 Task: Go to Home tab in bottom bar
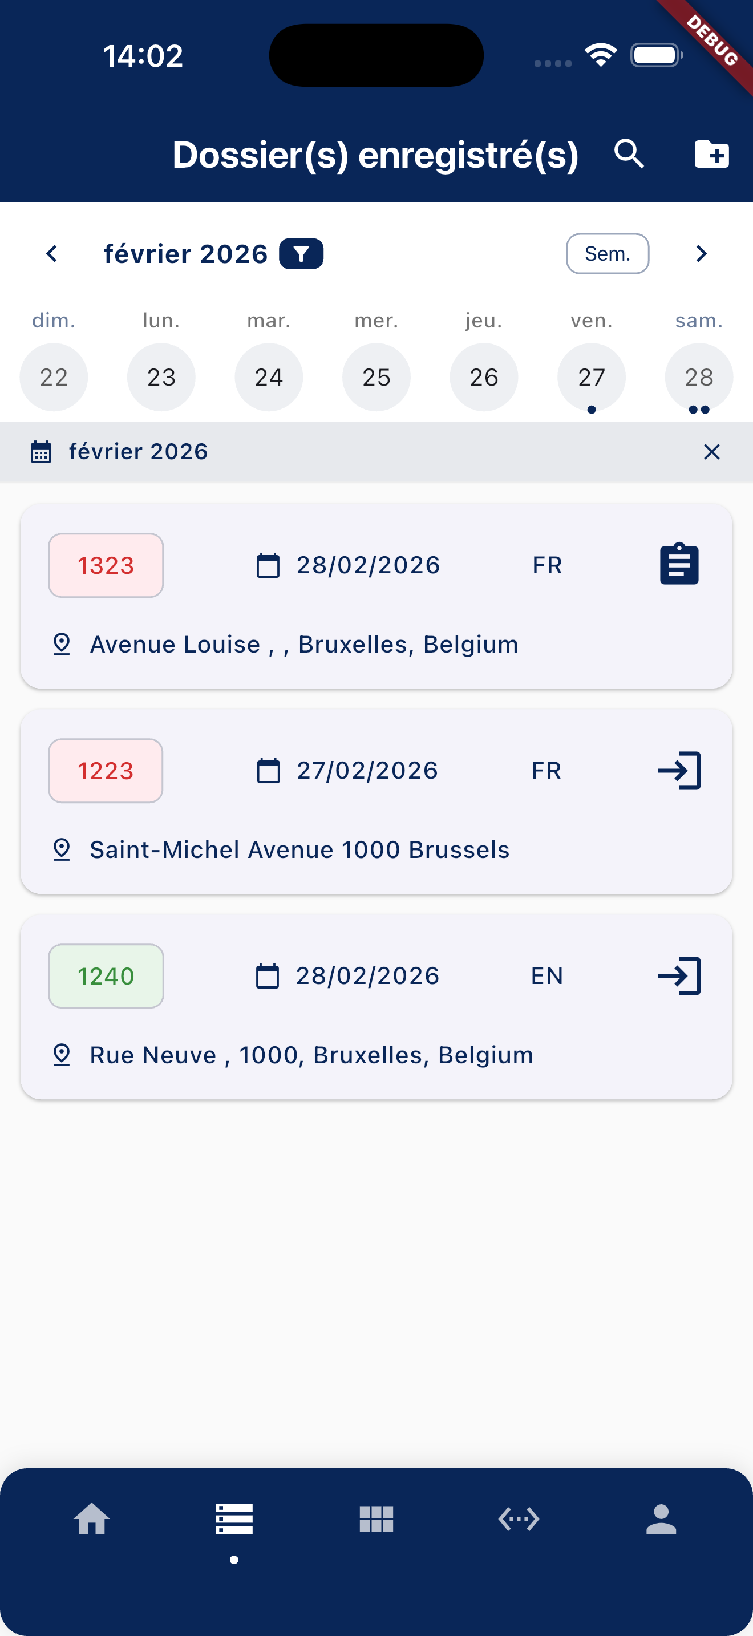pyautogui.click(x=92, y=1519)
